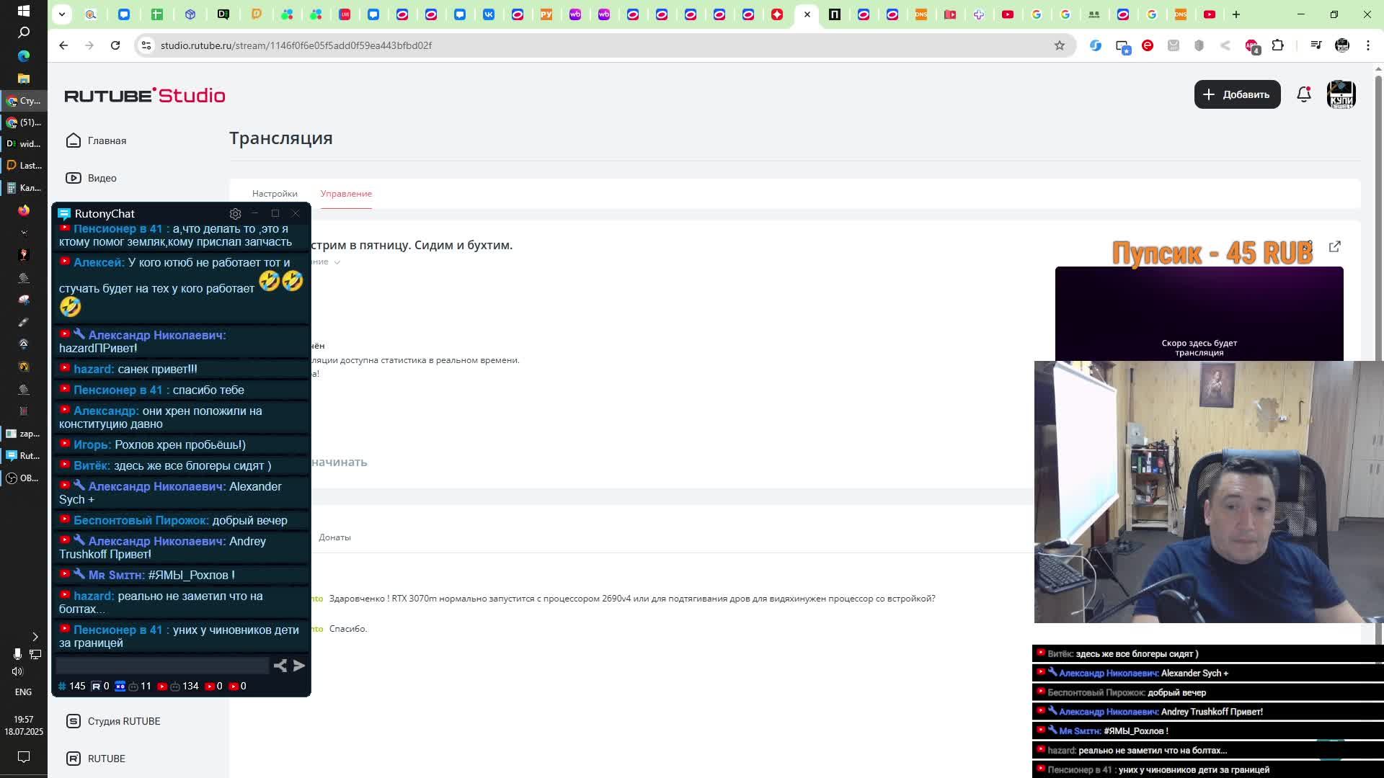Open the browser extensions puzzle icon

(1277, 45)
